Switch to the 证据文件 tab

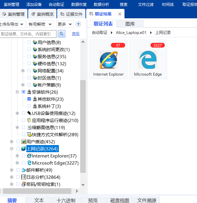point(71,14)
